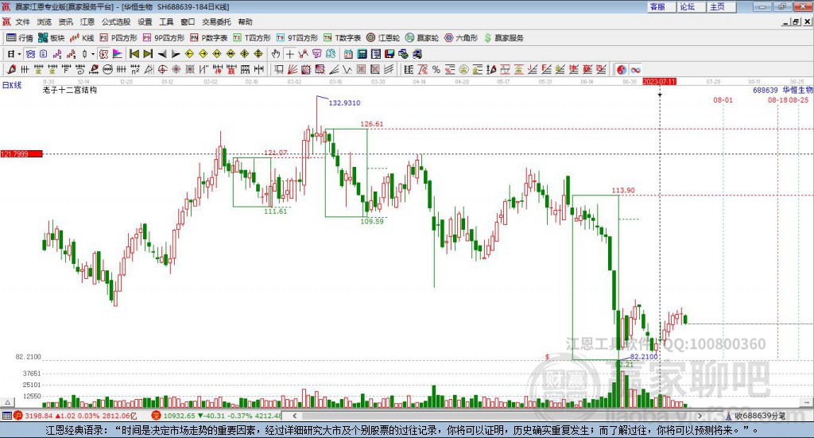Open the 文件 menu
This screenshot has width=814, height=438.
coord(22,21)
